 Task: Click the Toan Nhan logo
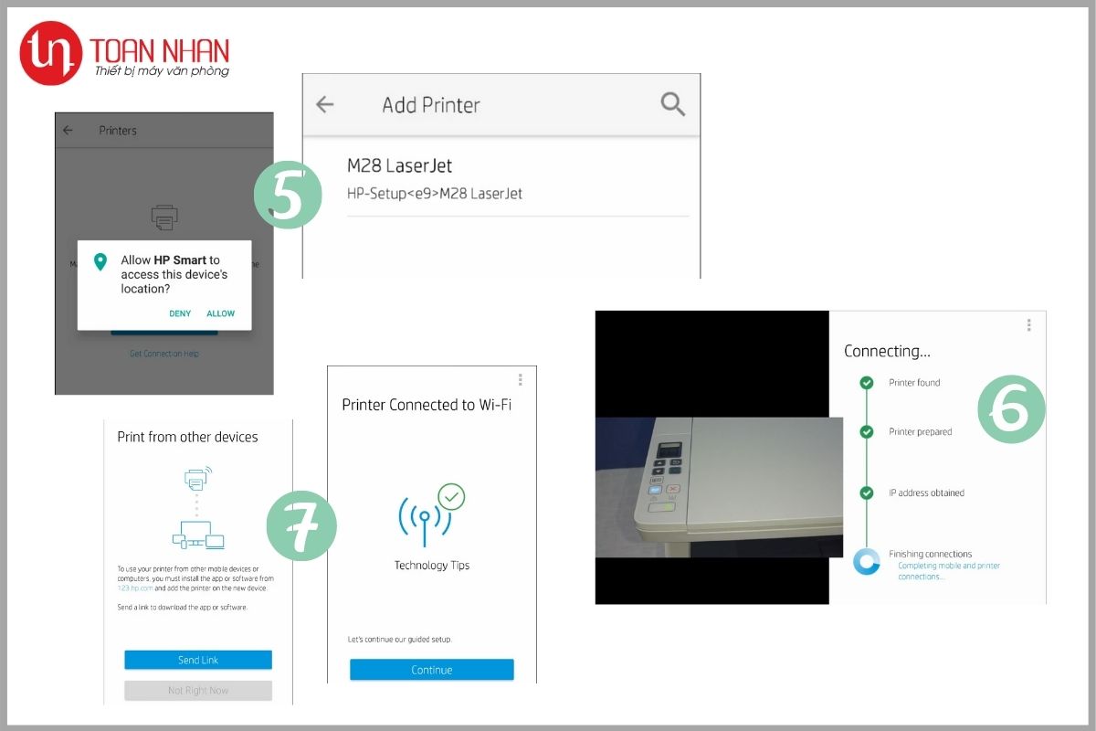(x=124, y=53)
